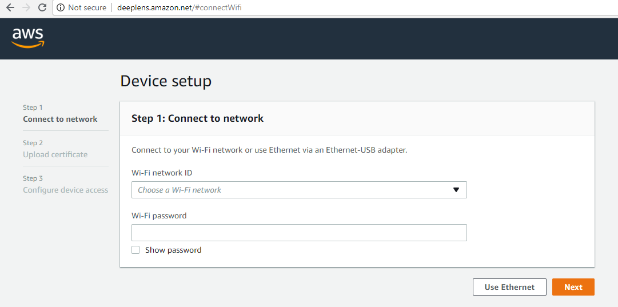Screen dimensions: 618x307
Task: Enable the Show password checkbox
Action: click(135, 250)
